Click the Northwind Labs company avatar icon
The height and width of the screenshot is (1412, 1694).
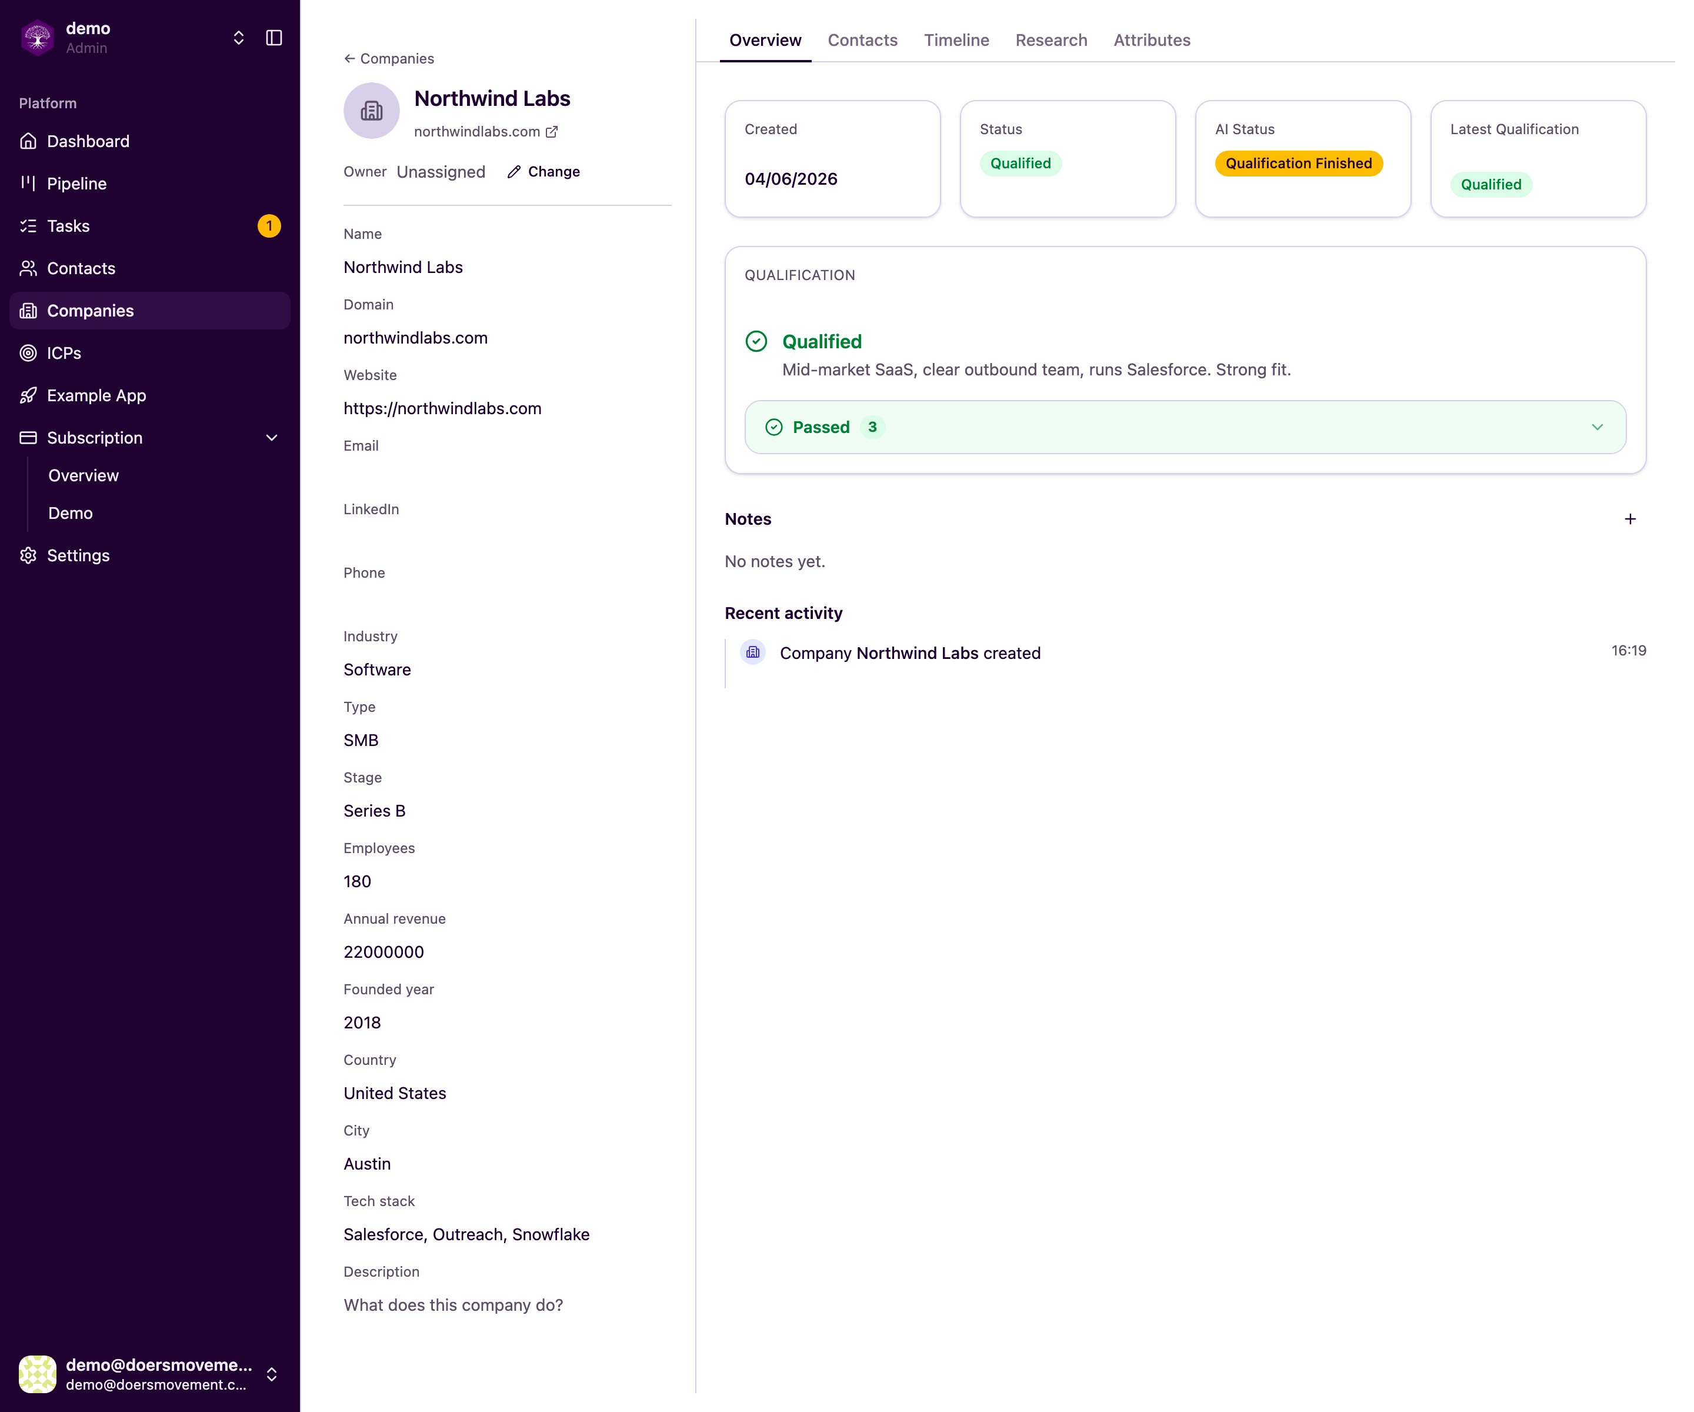(x=372, y=111)
